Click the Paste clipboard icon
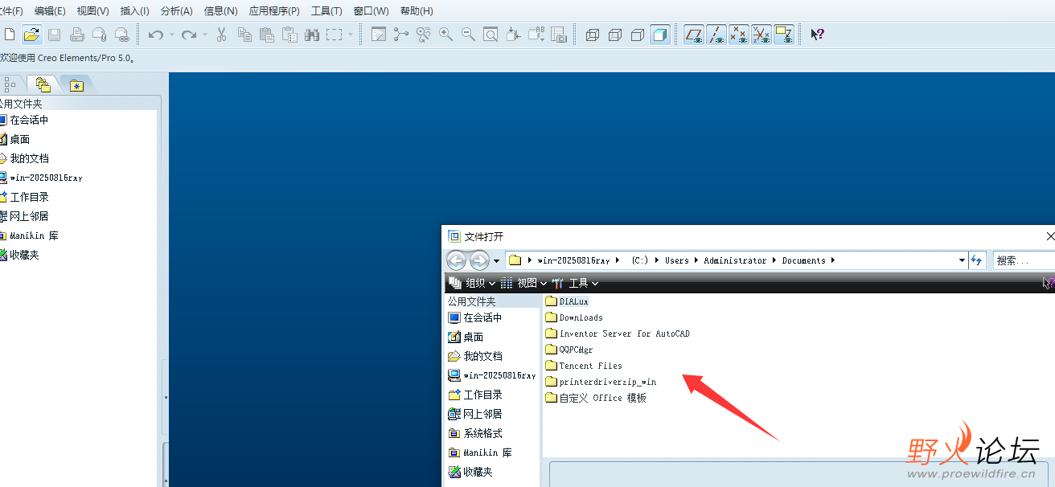Screen dimensions: 1055x487 (x=267, y=35)
